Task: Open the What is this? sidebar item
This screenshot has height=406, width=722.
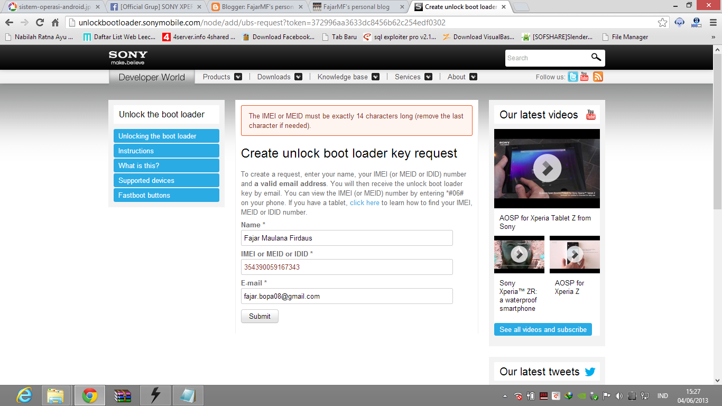Action: pos(166,165)
